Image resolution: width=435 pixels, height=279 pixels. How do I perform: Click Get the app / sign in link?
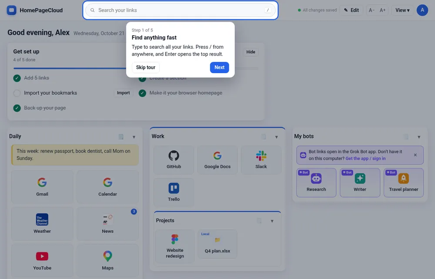(x=365, y=158)
